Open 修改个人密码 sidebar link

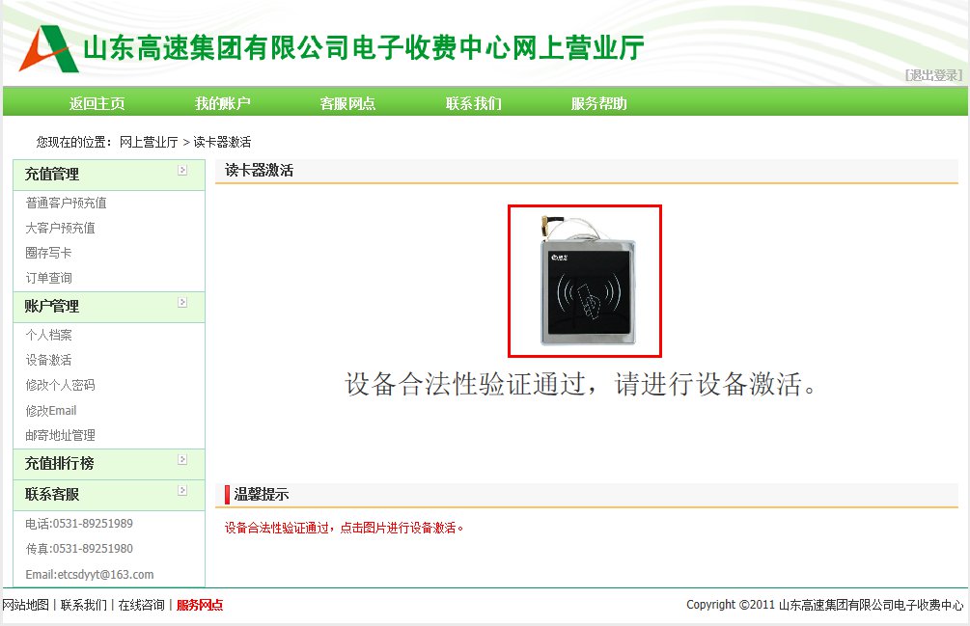coord(60,385)
